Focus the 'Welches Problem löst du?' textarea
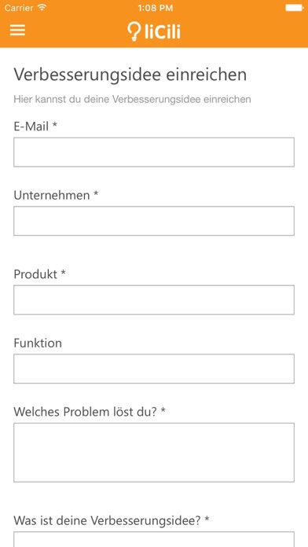The image size is (308, 547). pos(154,453)
